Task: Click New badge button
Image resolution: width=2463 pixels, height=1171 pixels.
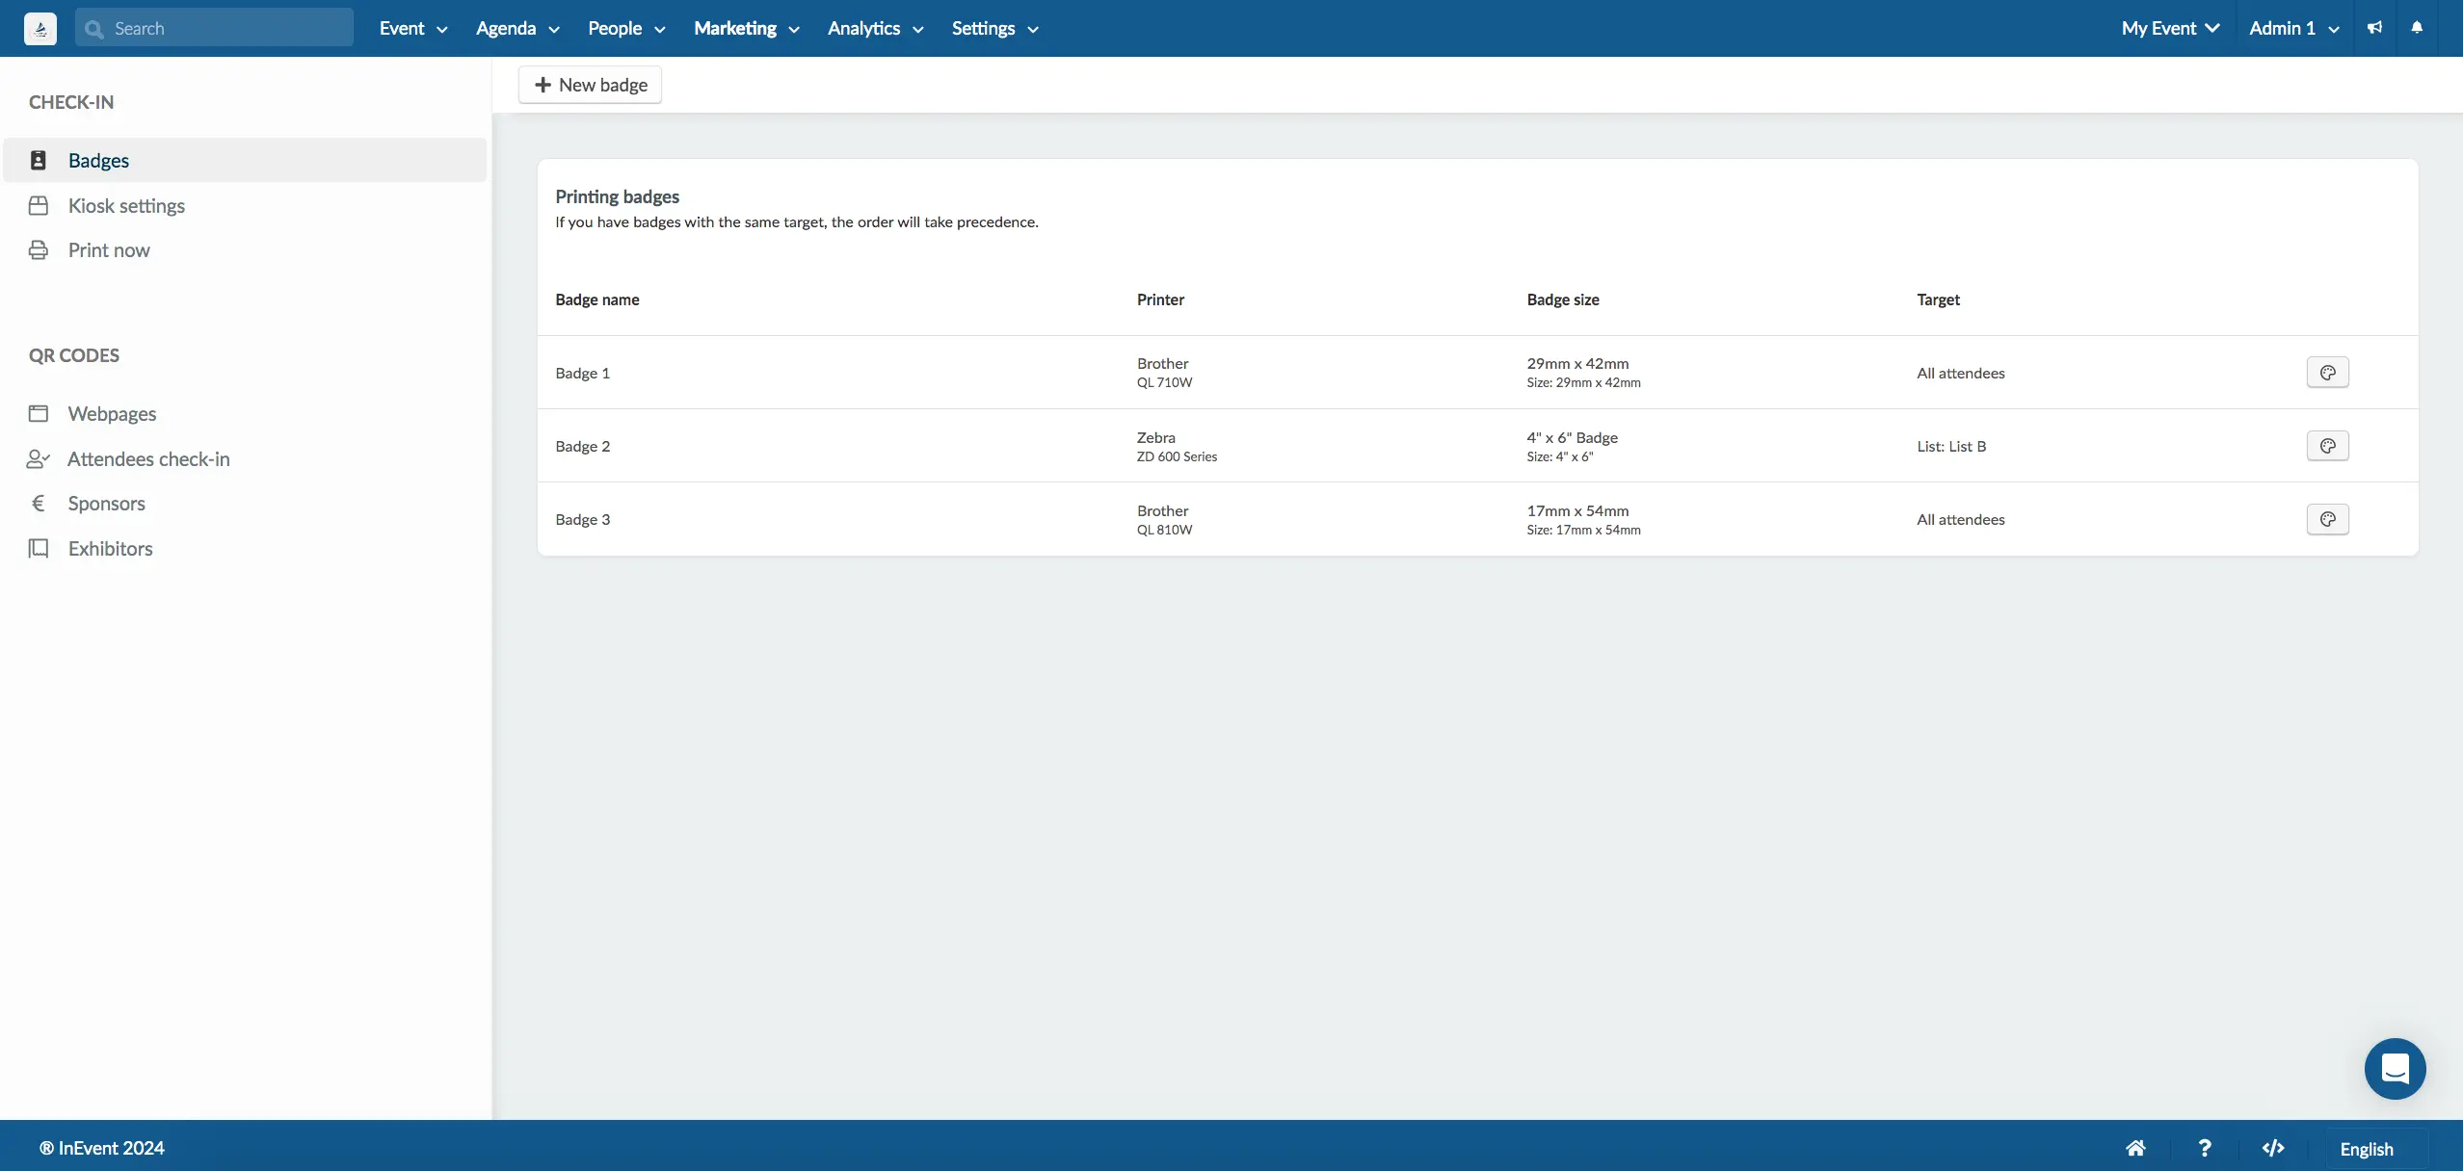Action: tap(589, 83)
